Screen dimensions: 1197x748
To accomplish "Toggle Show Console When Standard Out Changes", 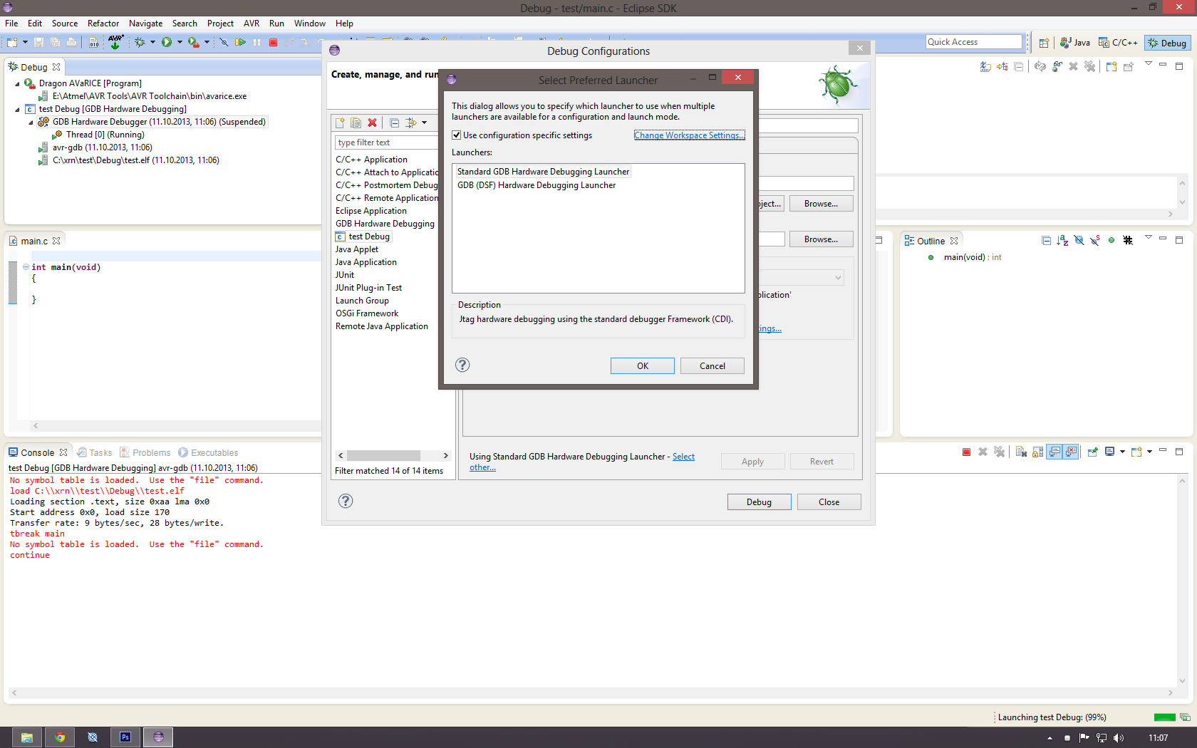I will (1054, 452).
